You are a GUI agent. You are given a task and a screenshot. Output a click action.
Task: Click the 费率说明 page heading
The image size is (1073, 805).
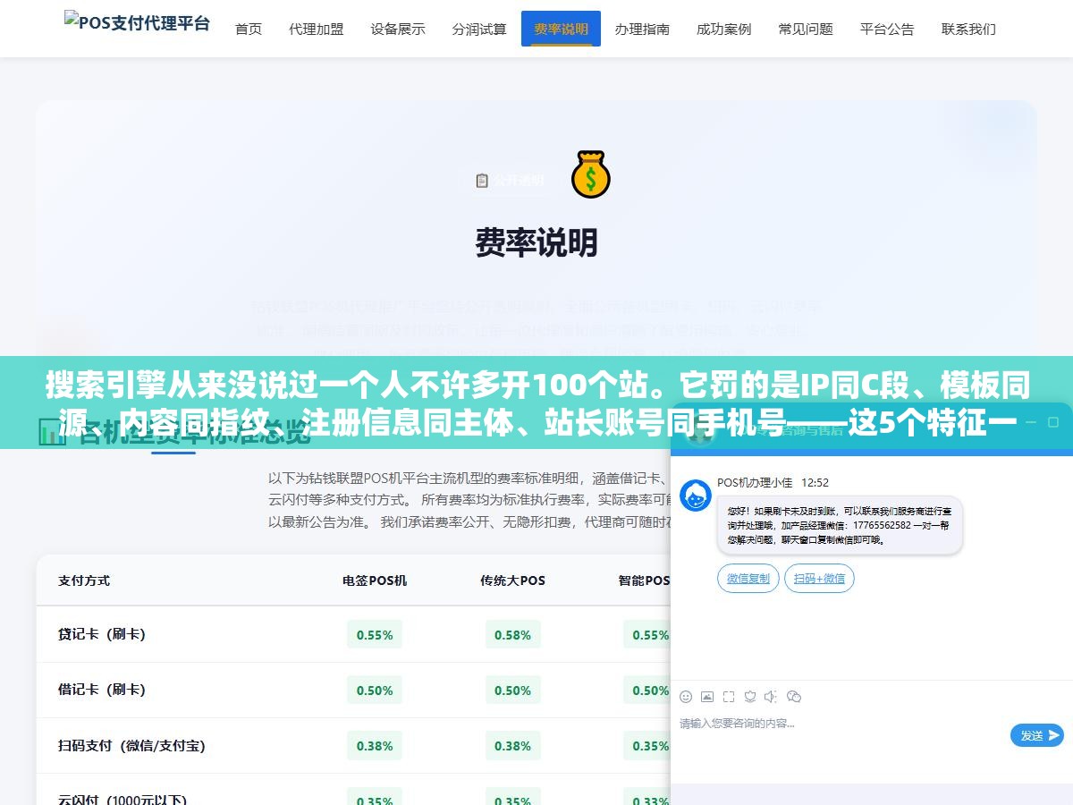pos(536,242)
